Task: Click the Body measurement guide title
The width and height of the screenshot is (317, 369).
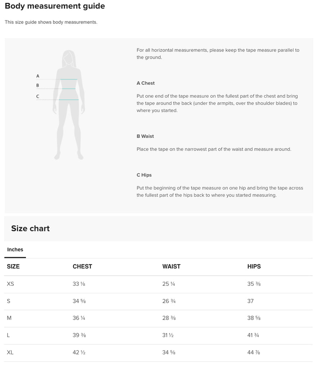Action: (x=55, y=6)
